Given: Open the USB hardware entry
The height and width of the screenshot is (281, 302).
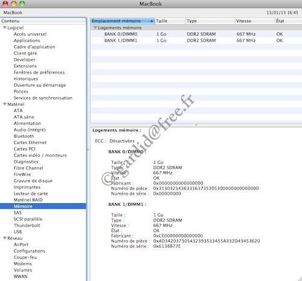Looking at the screenshot, I should [x=18, y=232].
